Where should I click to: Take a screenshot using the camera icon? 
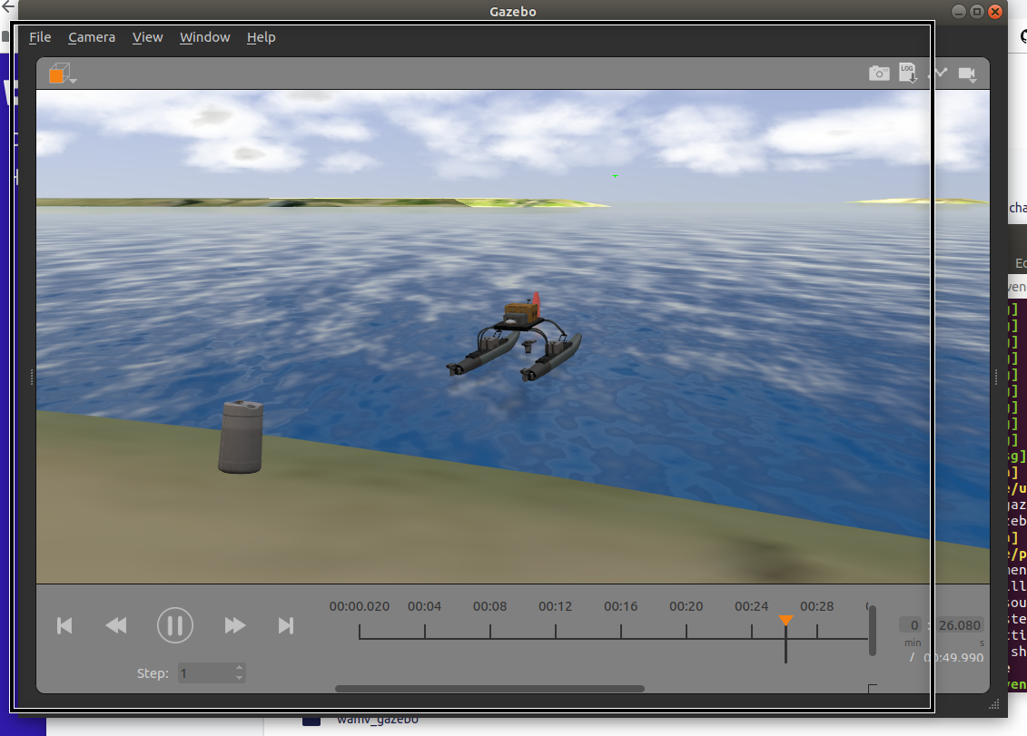[879, 73]
